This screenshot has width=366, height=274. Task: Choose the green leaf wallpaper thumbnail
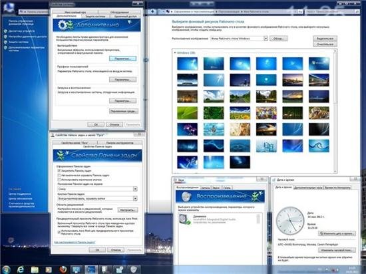(x=187, y=113)
